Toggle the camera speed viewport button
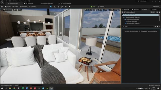 116,10
